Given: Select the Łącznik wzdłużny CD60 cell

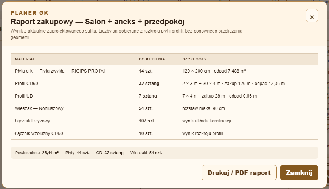Looking at the screenshot, I should [x=73, y=133].
